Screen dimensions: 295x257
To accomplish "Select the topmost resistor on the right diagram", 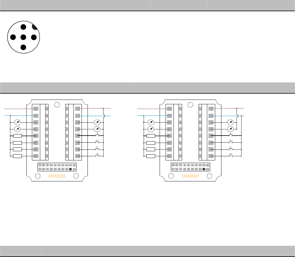I will (x=151, y=136).
